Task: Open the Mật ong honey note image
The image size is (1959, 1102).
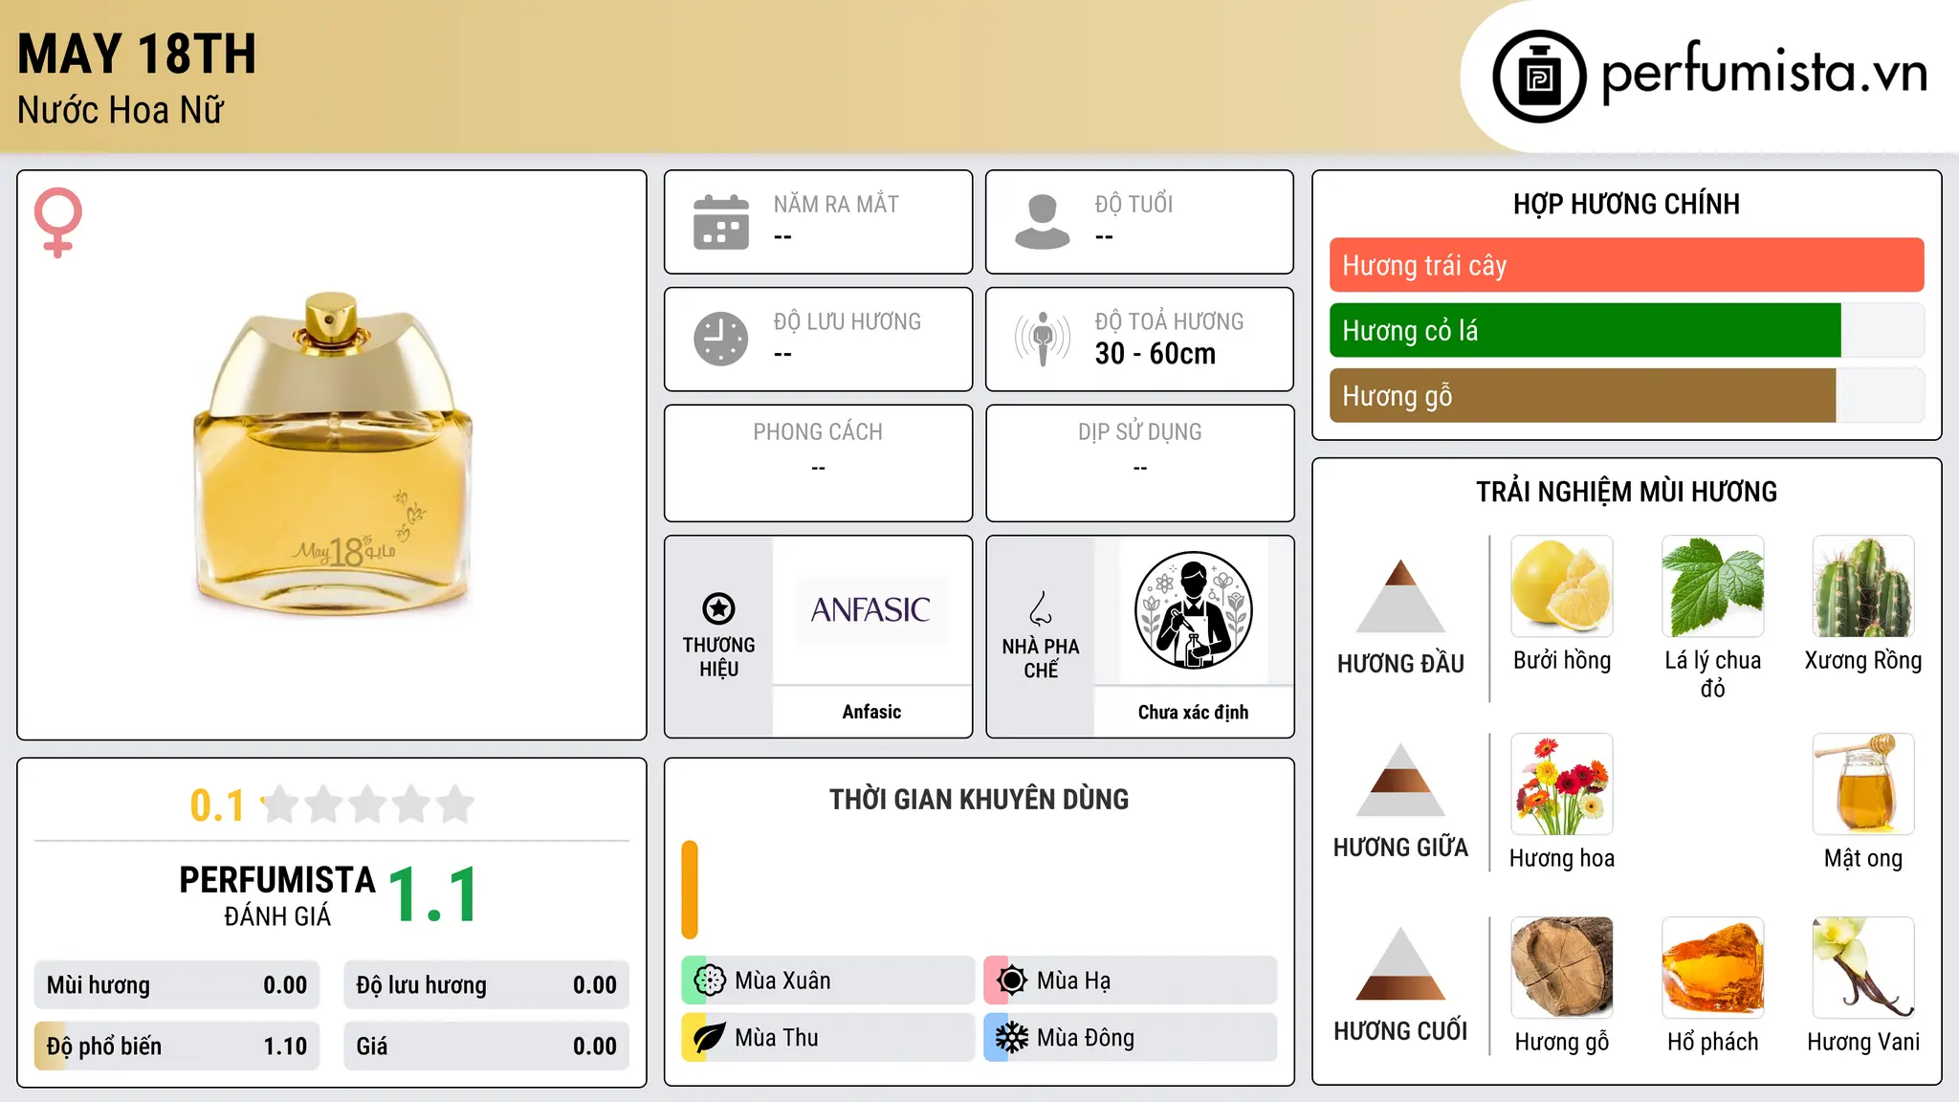Action: pyautogui.click(x=1863, y=784)
